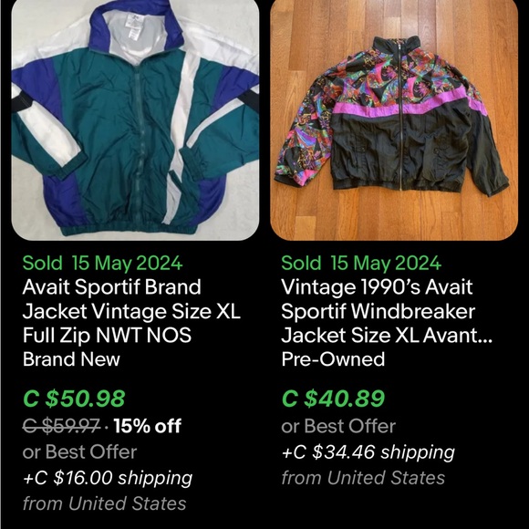Click the +C $34.46 shipping text
529x529 pixels.
click(368, 452)
